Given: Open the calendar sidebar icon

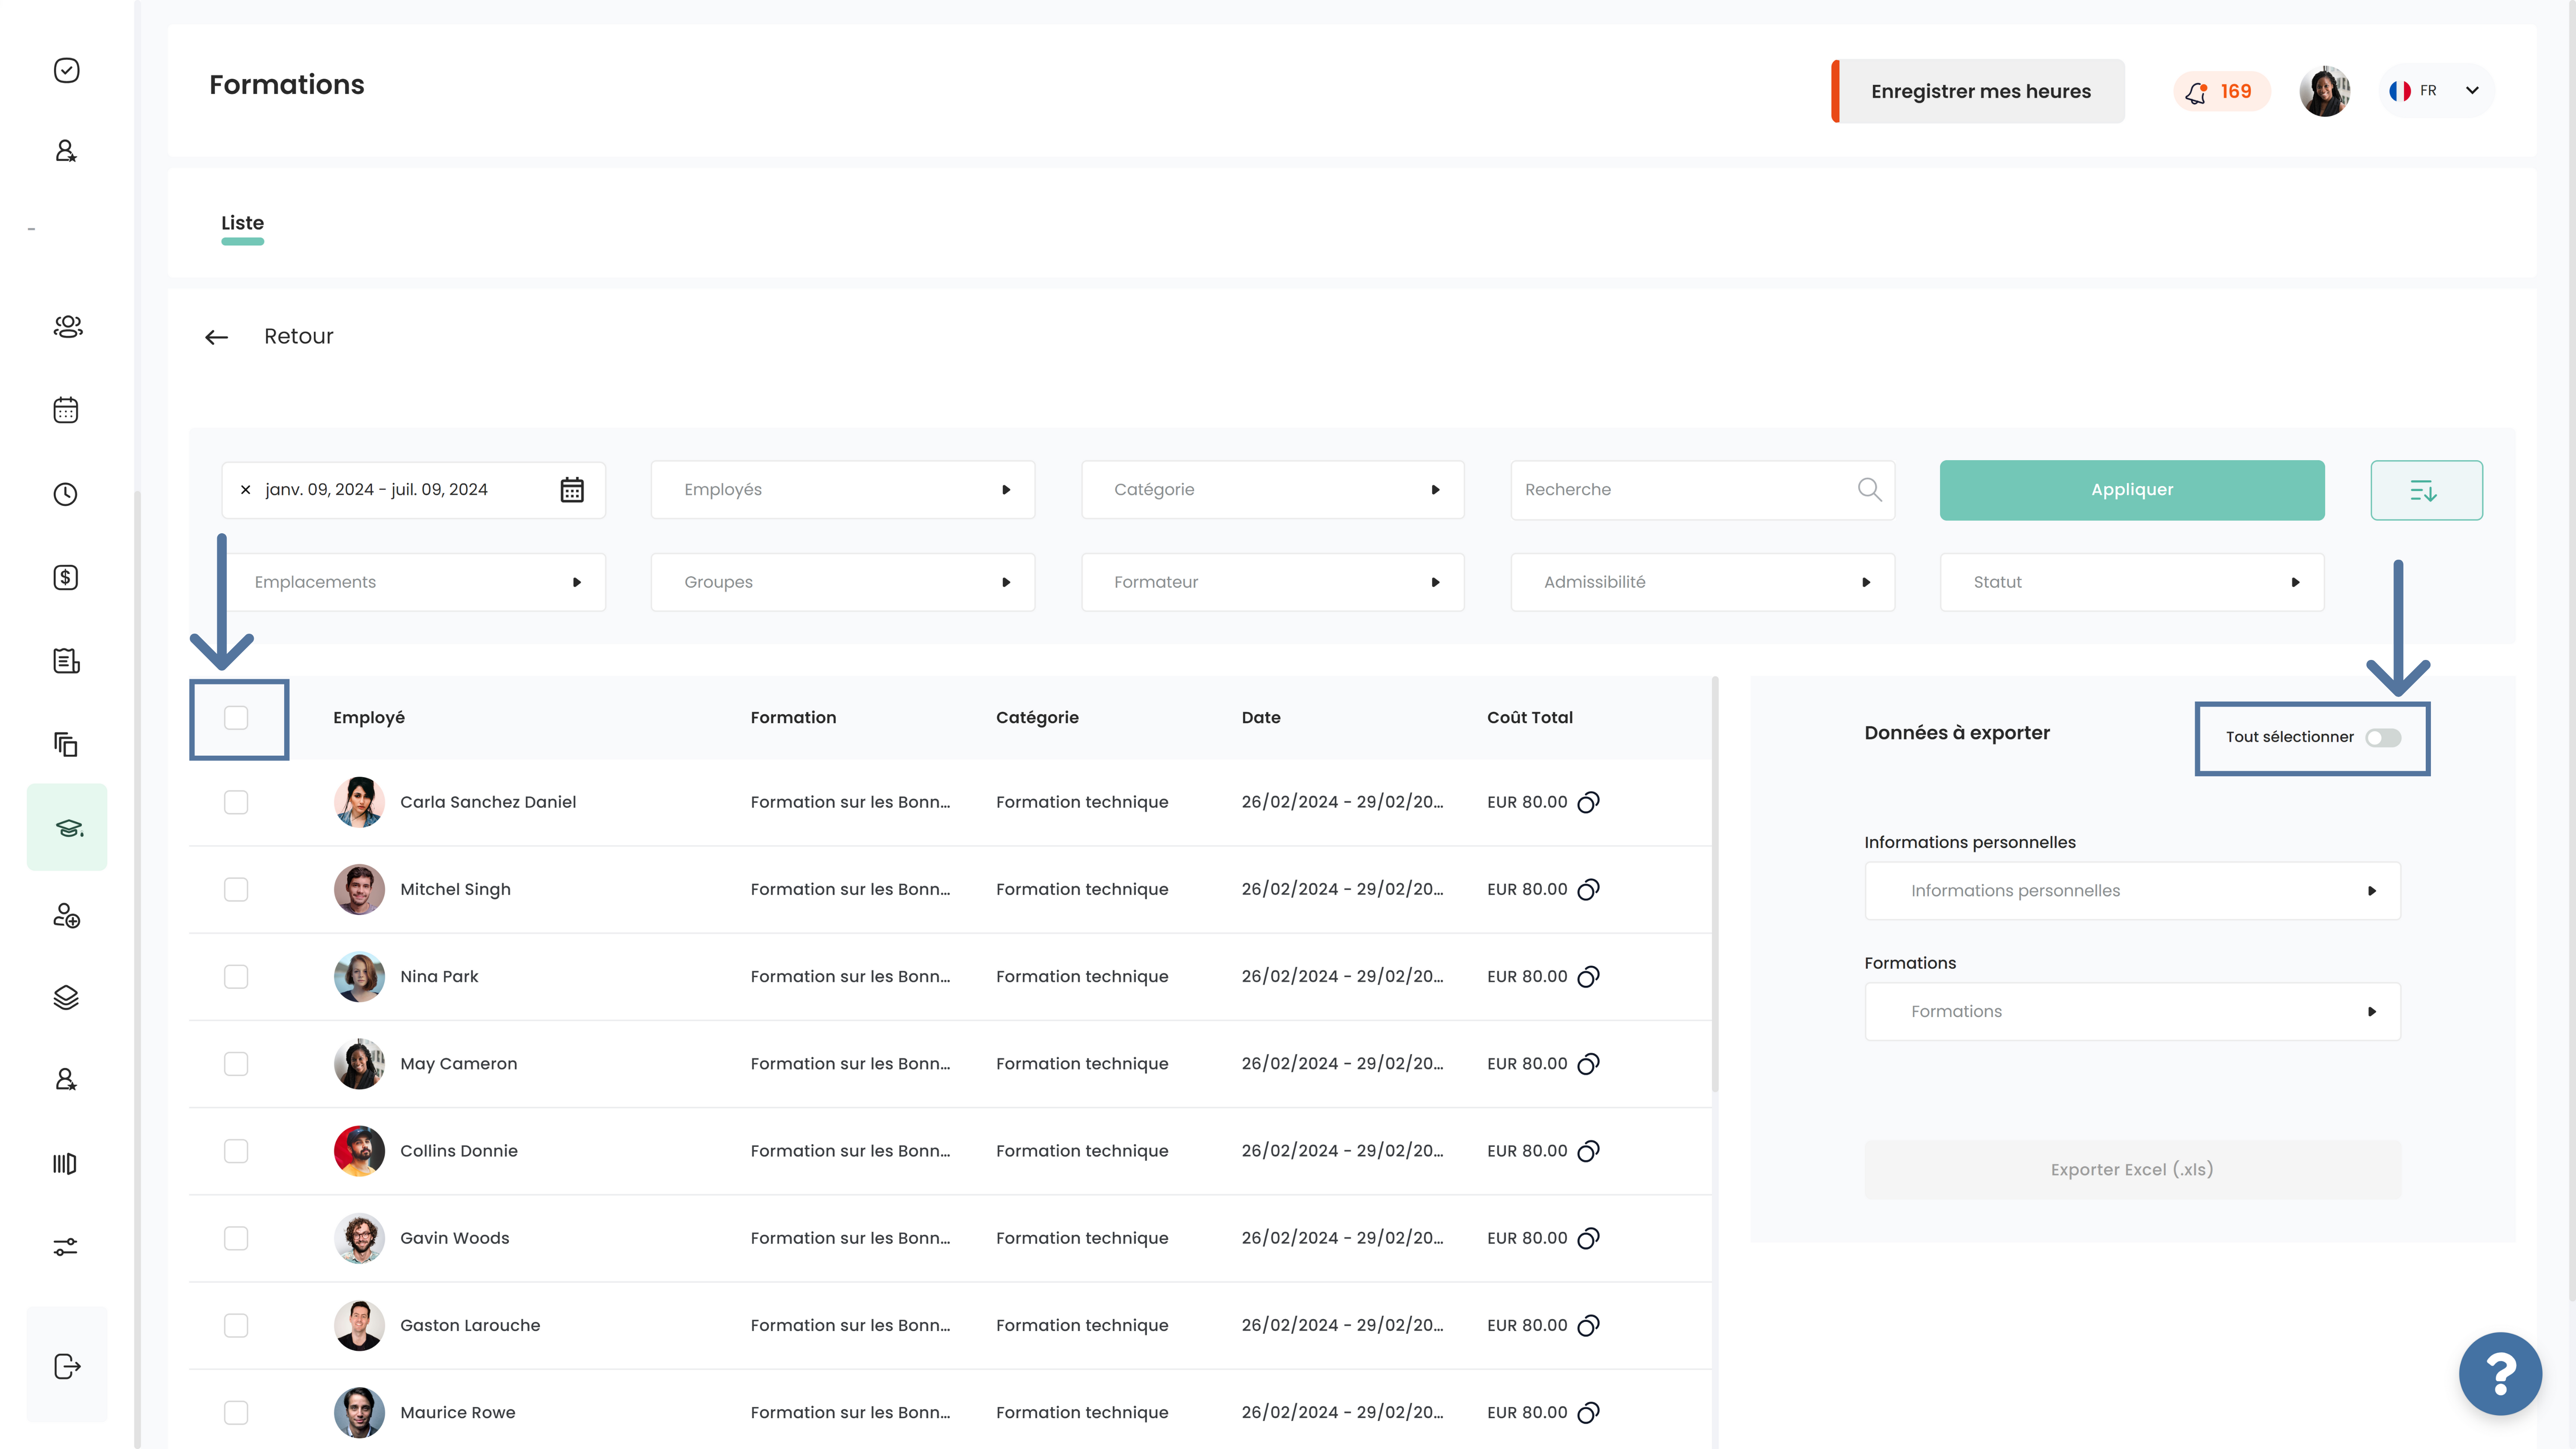Looking at the screenshot, I should click(x=66, y=410).
